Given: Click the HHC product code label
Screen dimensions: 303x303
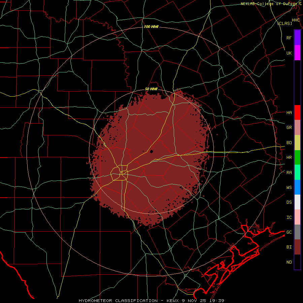Looking at the screenshot, I should (296, 20).
